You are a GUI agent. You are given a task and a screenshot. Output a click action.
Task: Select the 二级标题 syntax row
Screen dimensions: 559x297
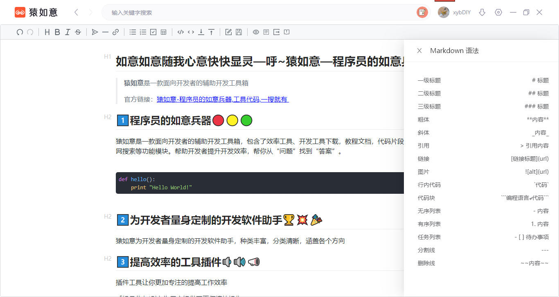tap(483, 93)
